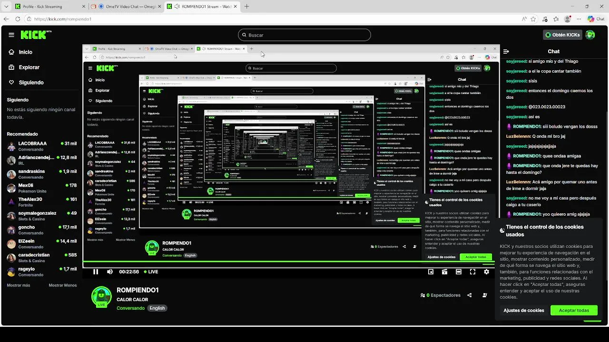Toggle sidebar using hamburger menu icon
Screen dimensions: 609x342
[x=11, y=35]
